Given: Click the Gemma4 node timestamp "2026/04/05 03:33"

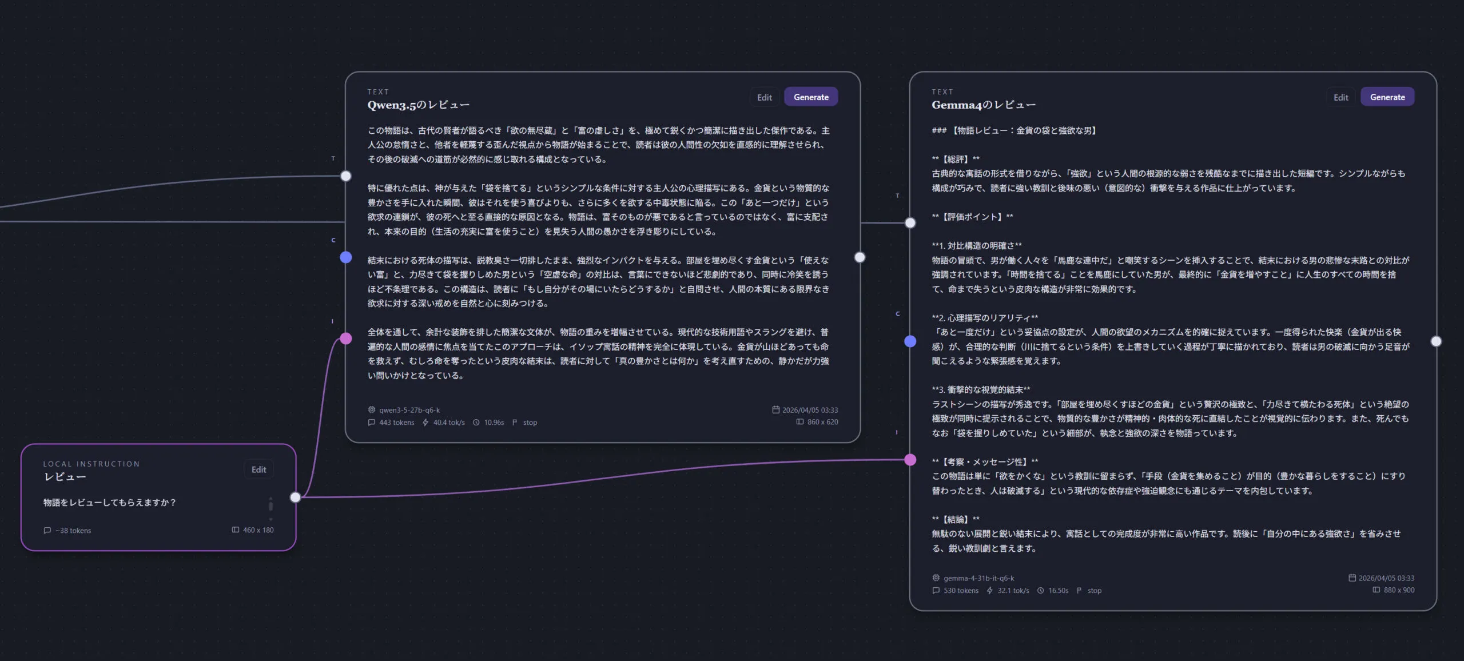Looking at the screenshot, I should [x=1387, y=578].
